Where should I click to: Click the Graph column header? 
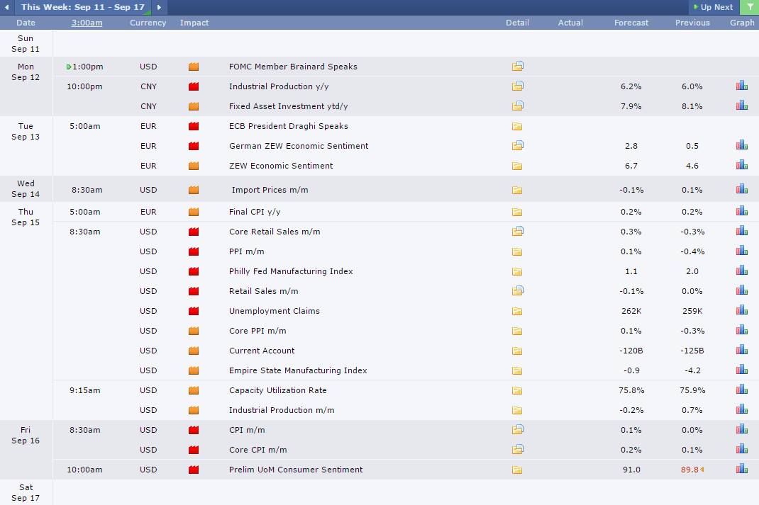741,23
